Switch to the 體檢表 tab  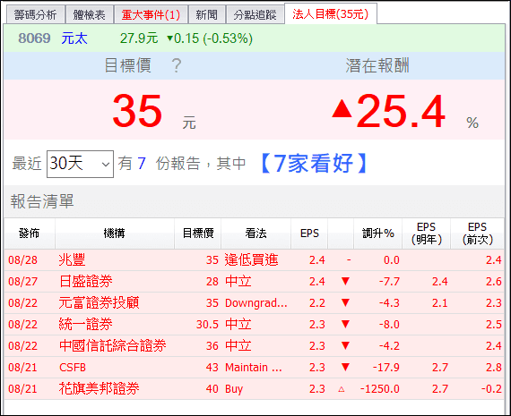90,15
